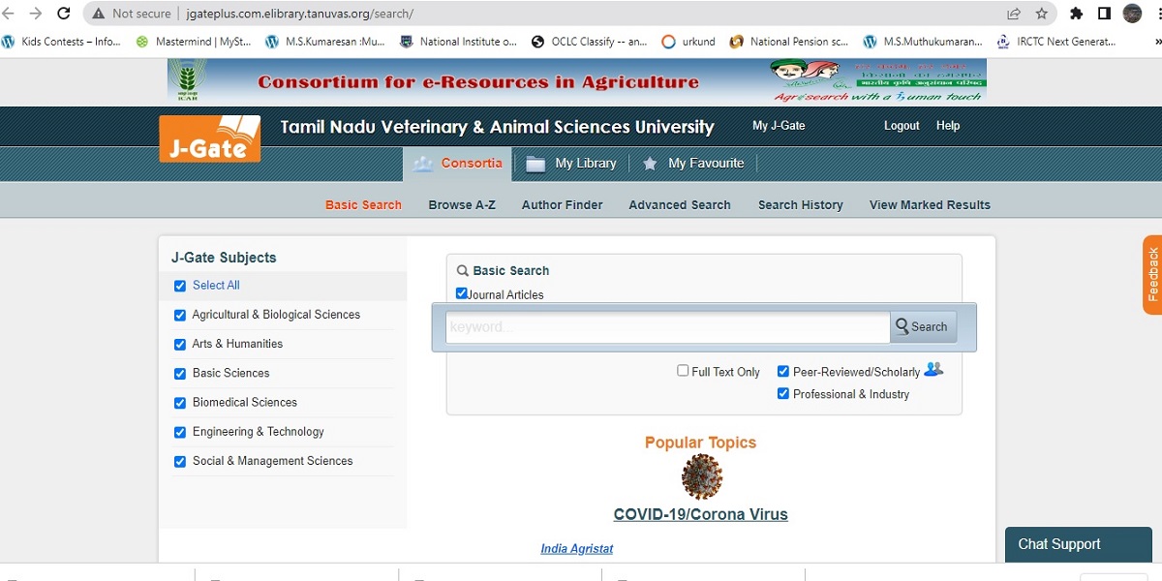Open the Feedback side tab

[x=1152, y=275]
